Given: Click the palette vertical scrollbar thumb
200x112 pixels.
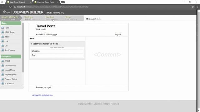Looking at the screenshot, I should click(23, 48).
